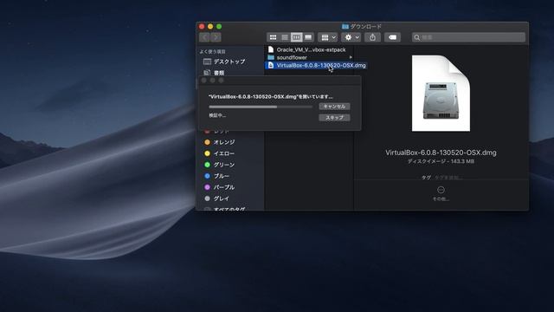
Task: Click the Share button in toolbar
Action: (372, 37)
